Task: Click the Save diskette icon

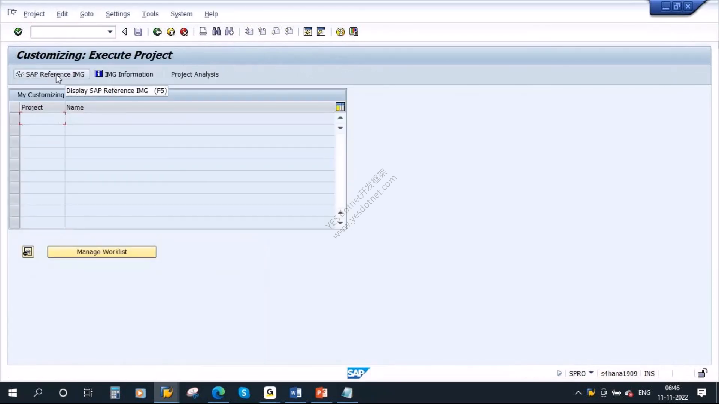Action: click(138, 32)
